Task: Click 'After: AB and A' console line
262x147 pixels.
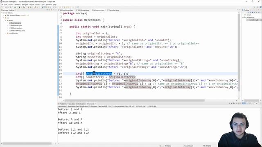Action: (70, 123)
